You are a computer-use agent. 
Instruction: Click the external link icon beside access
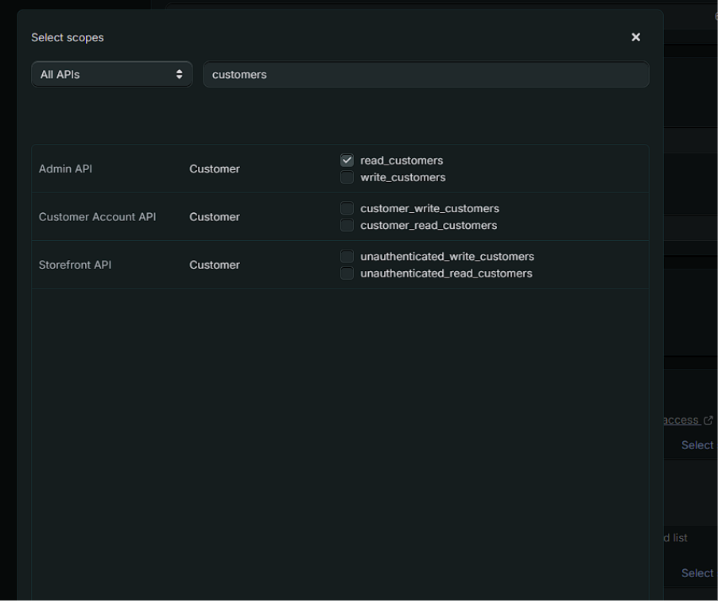pos(708,420)
